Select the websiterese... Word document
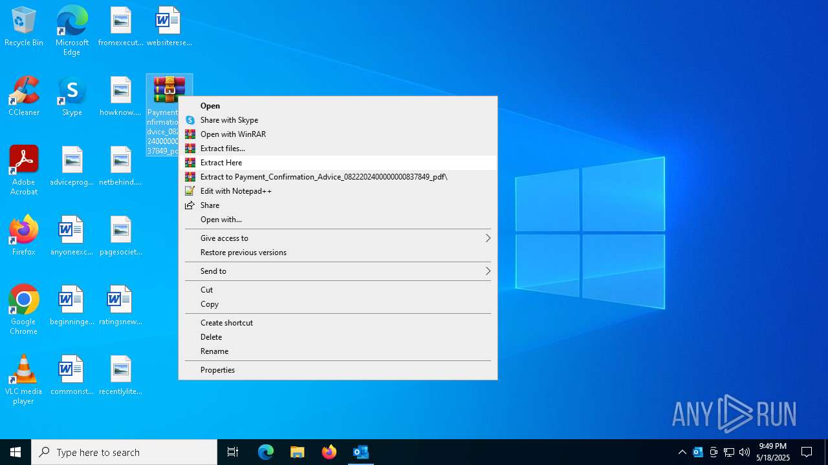 [169, 27]
